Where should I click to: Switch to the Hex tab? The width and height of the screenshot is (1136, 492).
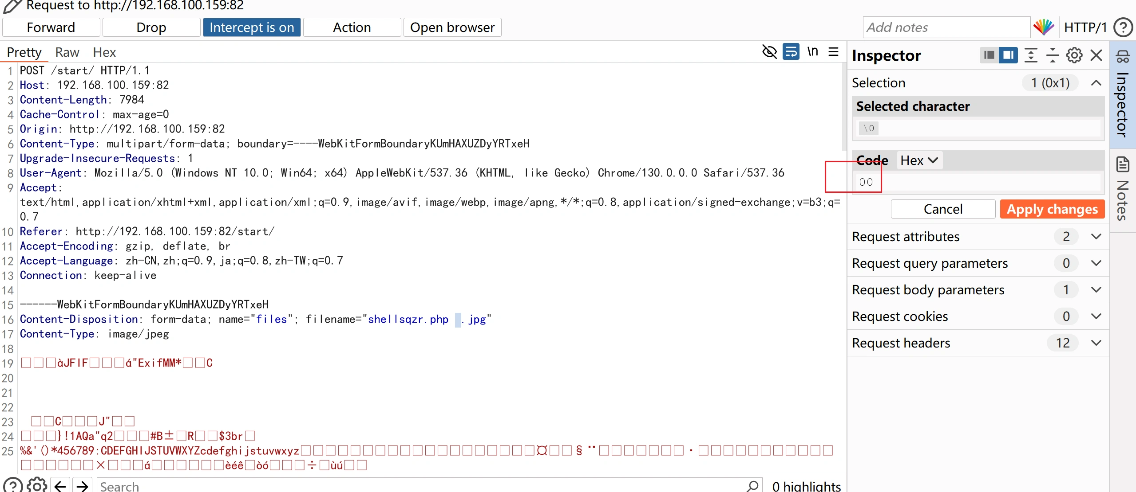click(x=104, y=52)
